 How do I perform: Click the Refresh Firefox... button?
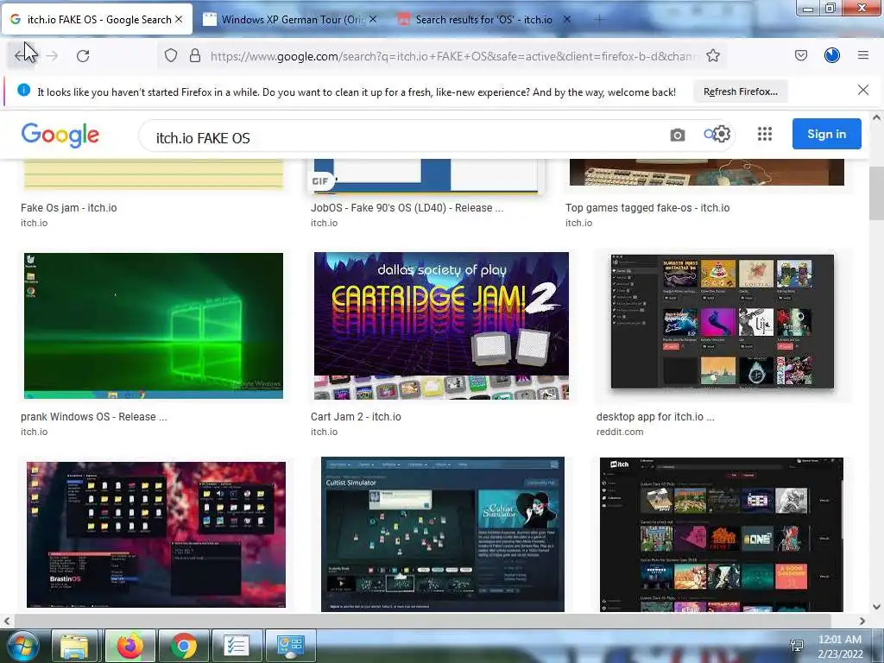(x=740, y=92)
